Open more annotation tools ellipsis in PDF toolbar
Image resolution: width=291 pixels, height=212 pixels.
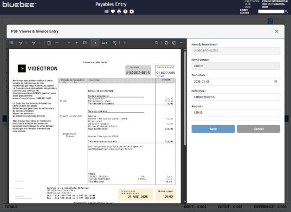(57, 43)
